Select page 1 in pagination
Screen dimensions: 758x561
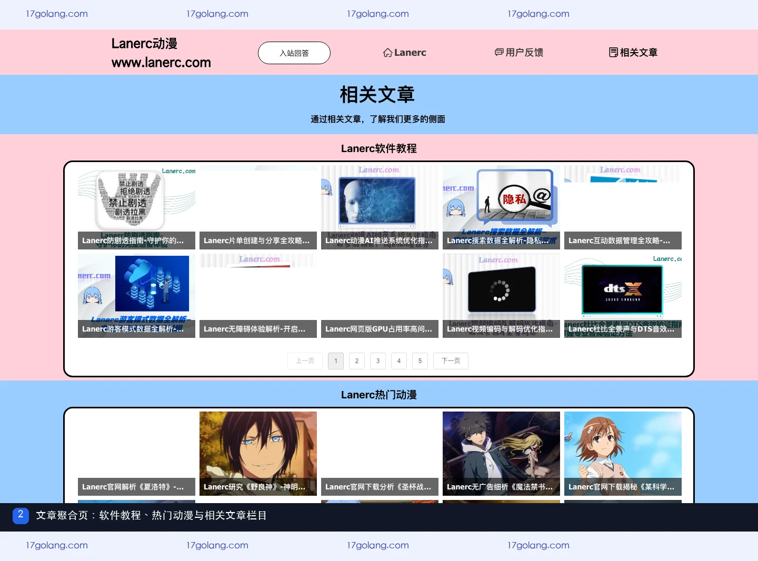coord(336,361)
